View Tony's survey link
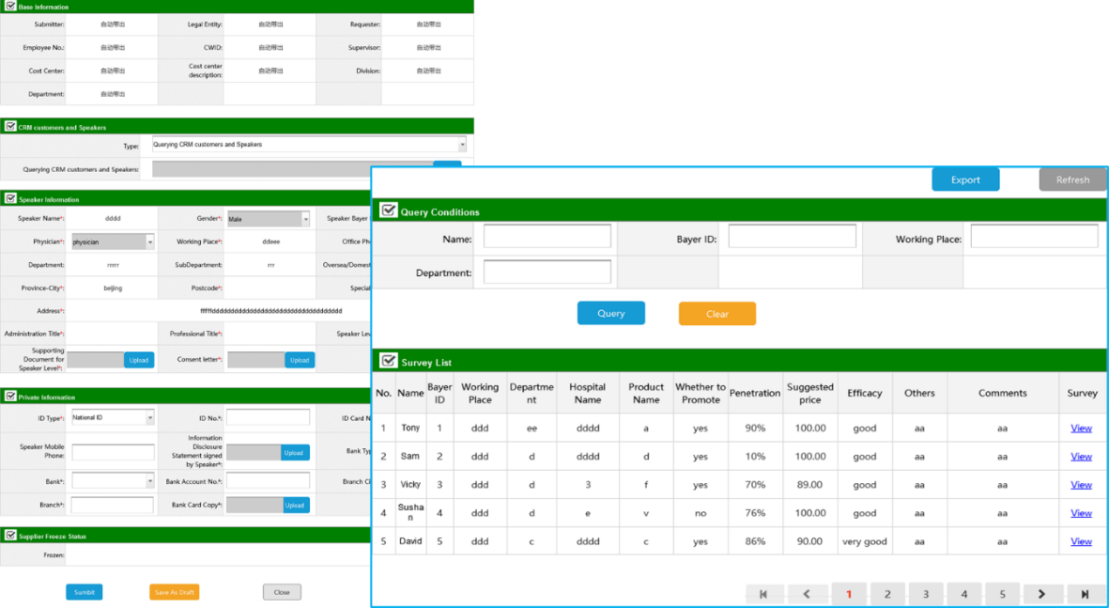The image size is (1109, 608). [1081, 429]
